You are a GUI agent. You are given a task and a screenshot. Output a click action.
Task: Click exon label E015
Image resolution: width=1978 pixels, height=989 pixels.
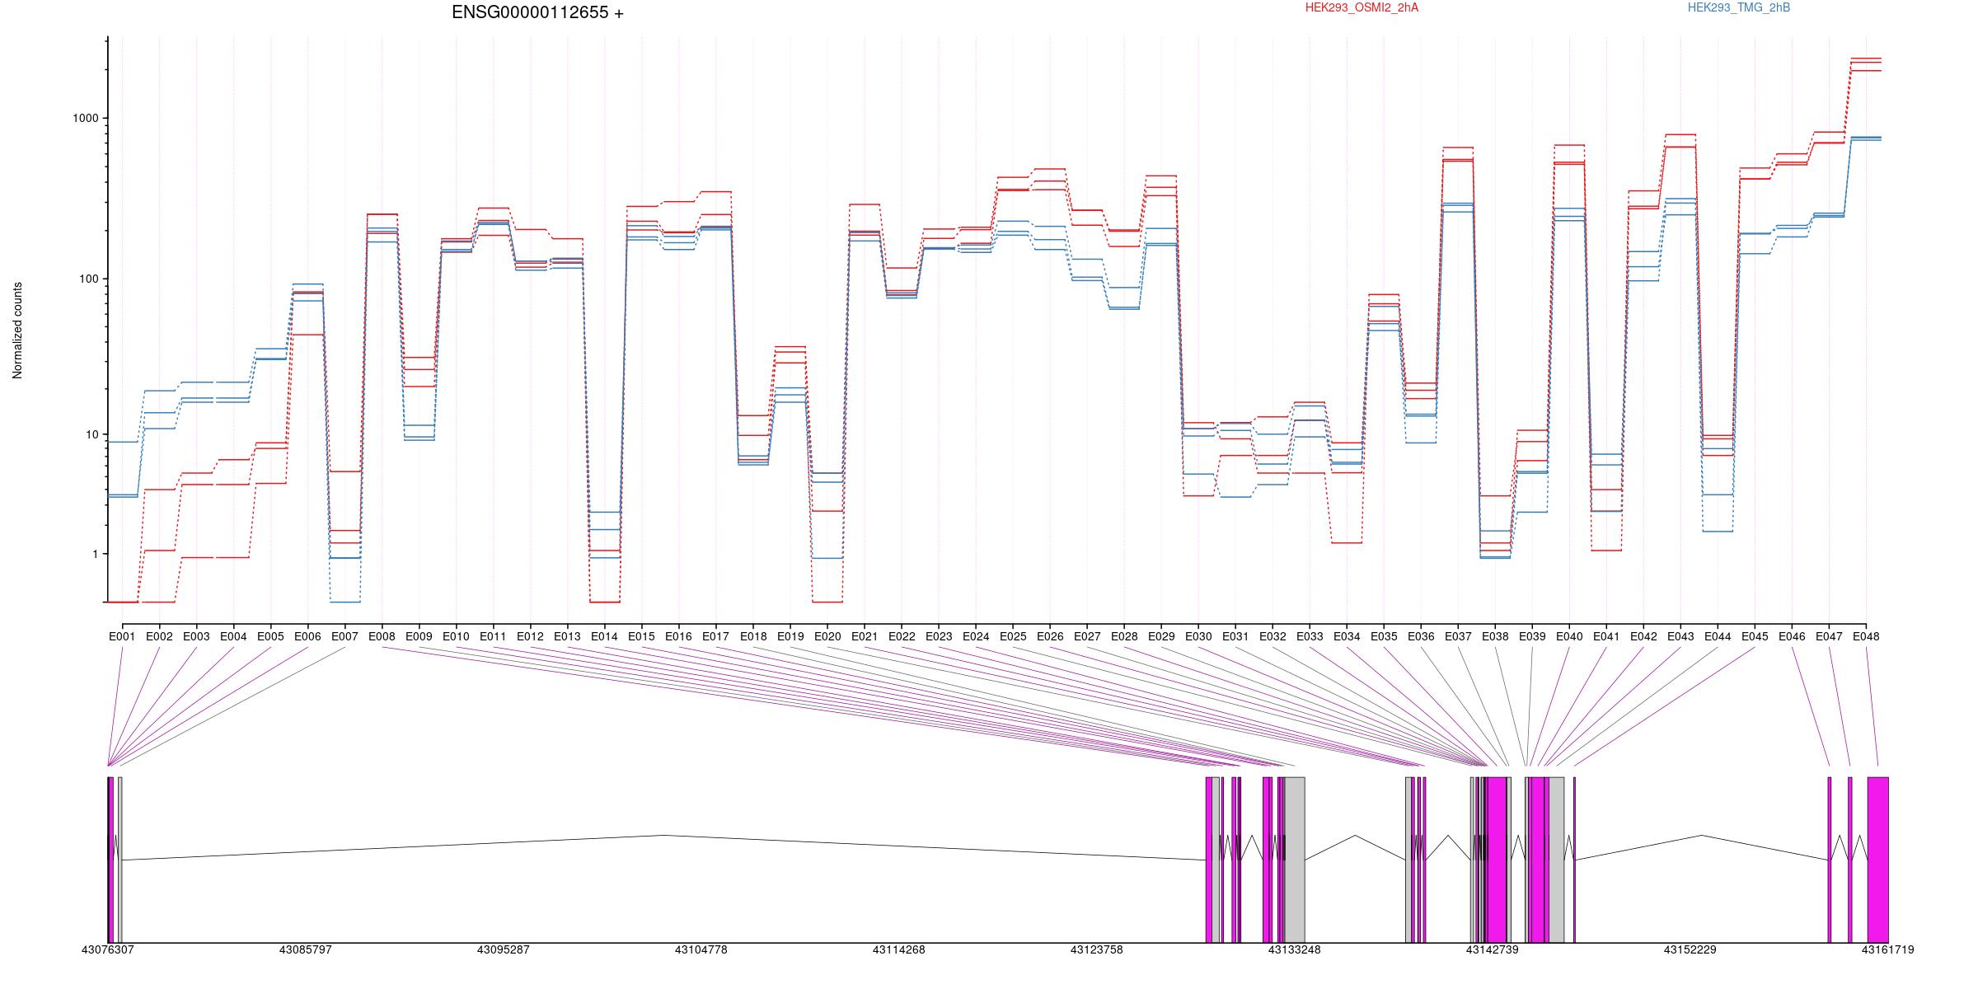641,636
